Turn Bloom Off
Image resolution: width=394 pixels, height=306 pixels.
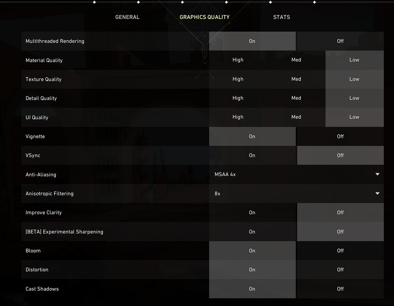pos(340,251)
